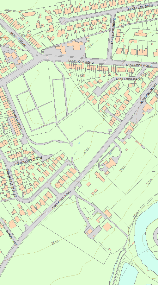Click the blue triangle map marker
This screenshot has width=158, height=285.
tap(79, 143)
